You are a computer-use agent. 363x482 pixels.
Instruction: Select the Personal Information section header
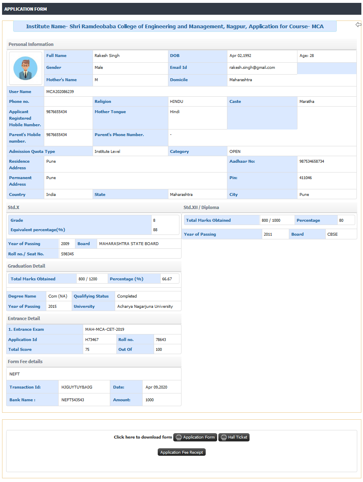coord(31,44)
